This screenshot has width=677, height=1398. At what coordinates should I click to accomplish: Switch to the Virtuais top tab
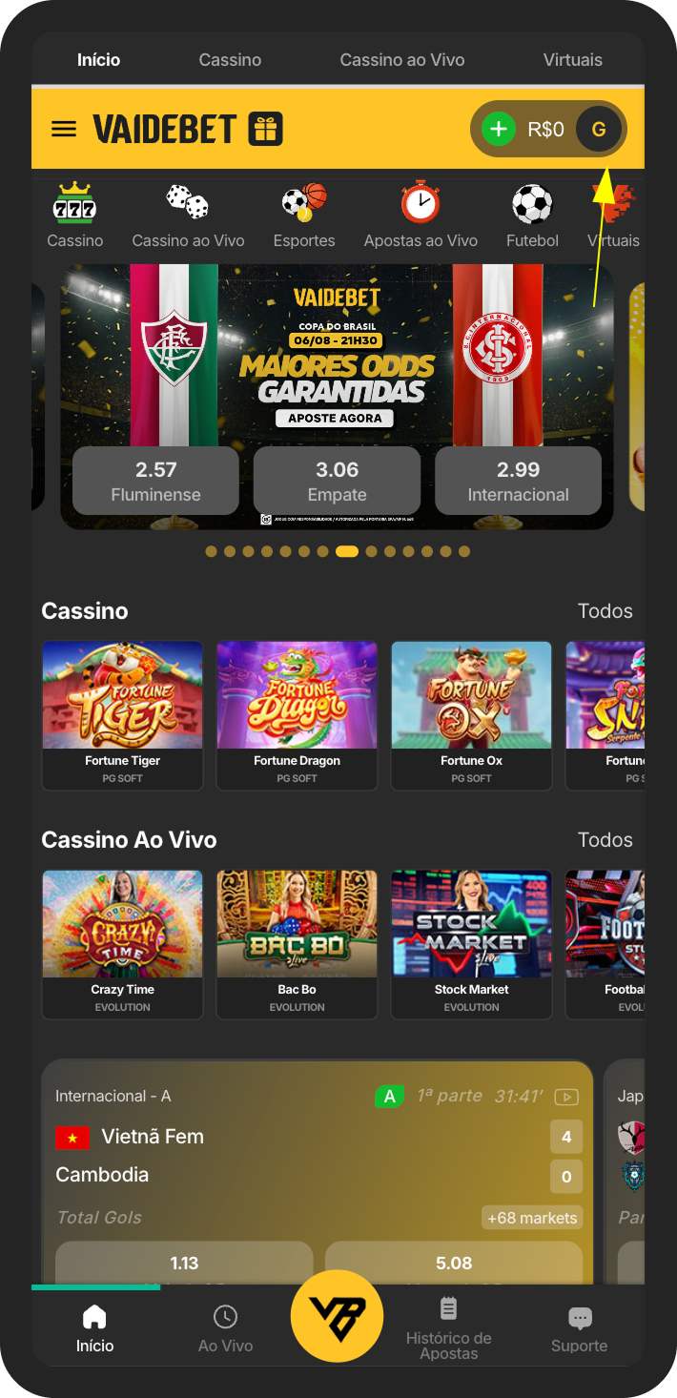pos(573,59)
